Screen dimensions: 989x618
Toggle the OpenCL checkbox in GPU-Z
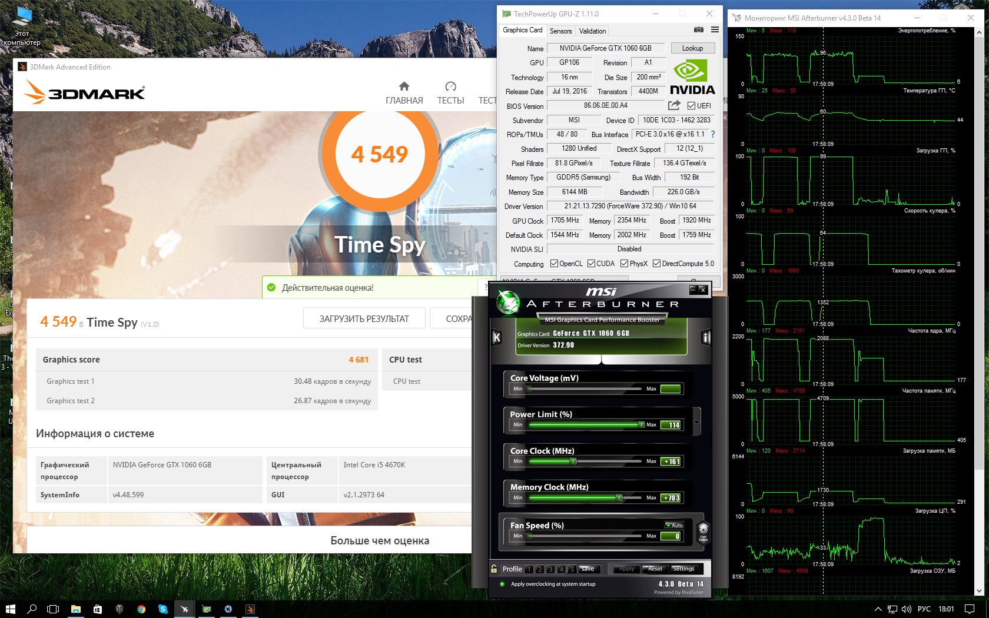click(554, 264)
